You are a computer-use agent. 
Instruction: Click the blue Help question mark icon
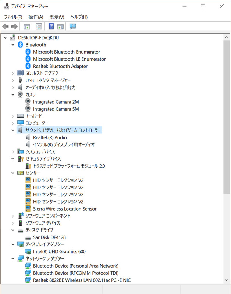tap(51, 26)
